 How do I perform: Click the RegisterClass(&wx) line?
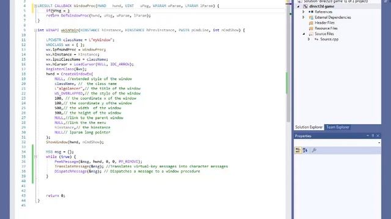67,69
